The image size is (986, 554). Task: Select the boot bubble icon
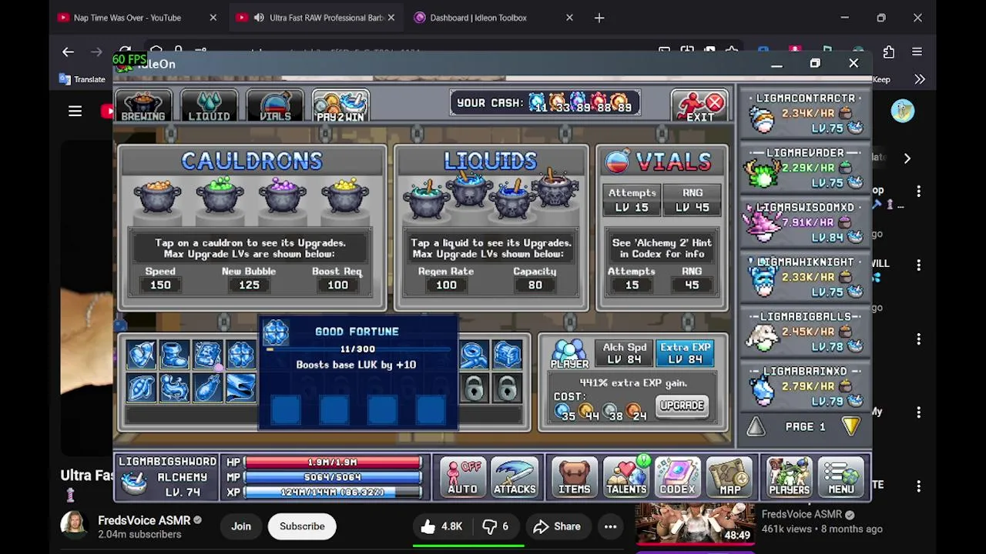(175, 355)
